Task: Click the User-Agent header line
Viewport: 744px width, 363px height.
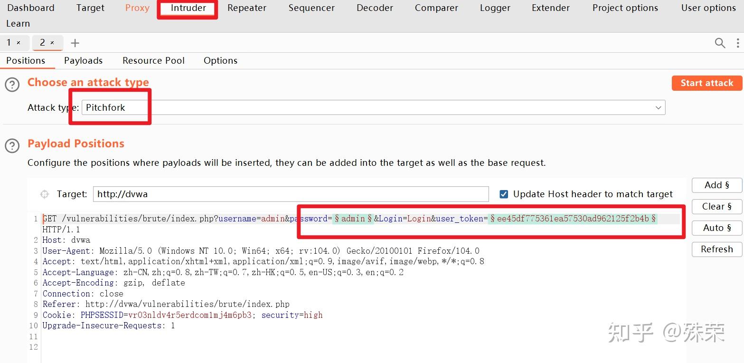Action: pos(261,251)
